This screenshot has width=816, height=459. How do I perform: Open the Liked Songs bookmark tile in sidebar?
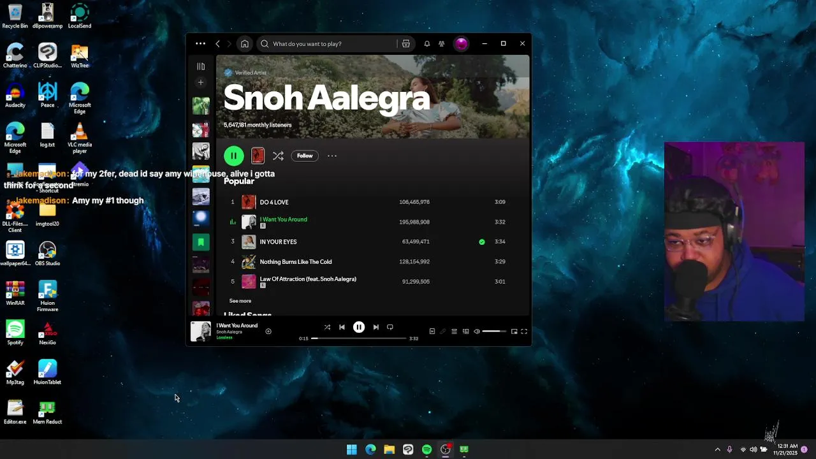201,242
